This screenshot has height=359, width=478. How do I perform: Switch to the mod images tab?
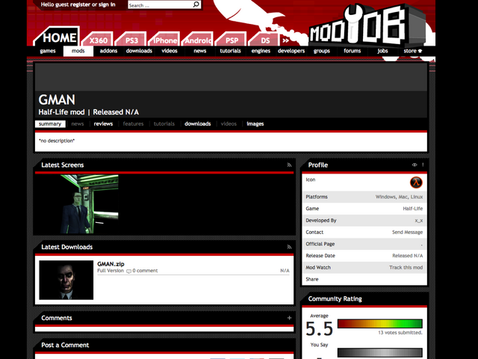coord(255,124)
